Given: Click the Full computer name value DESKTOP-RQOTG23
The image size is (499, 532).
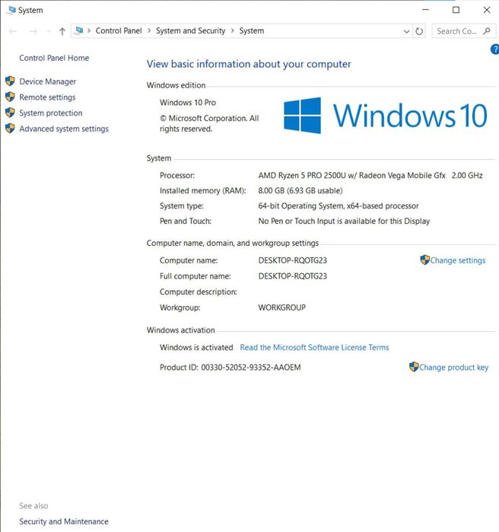Looking at the screenshot, I should click(x=293, y=276).
